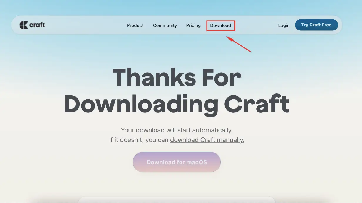Click the Download for macOS button
Viewport: 362px width, 203px height.
pyautogui.click(x=177, y=162)
